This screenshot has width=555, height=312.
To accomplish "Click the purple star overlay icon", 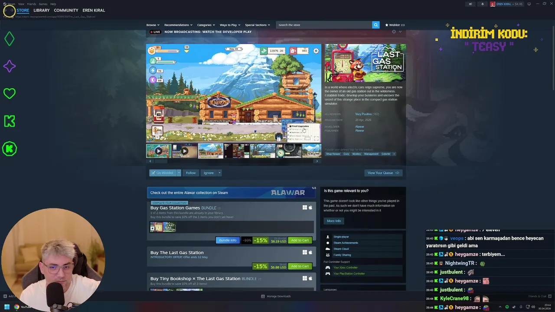I will pos(9,66).
